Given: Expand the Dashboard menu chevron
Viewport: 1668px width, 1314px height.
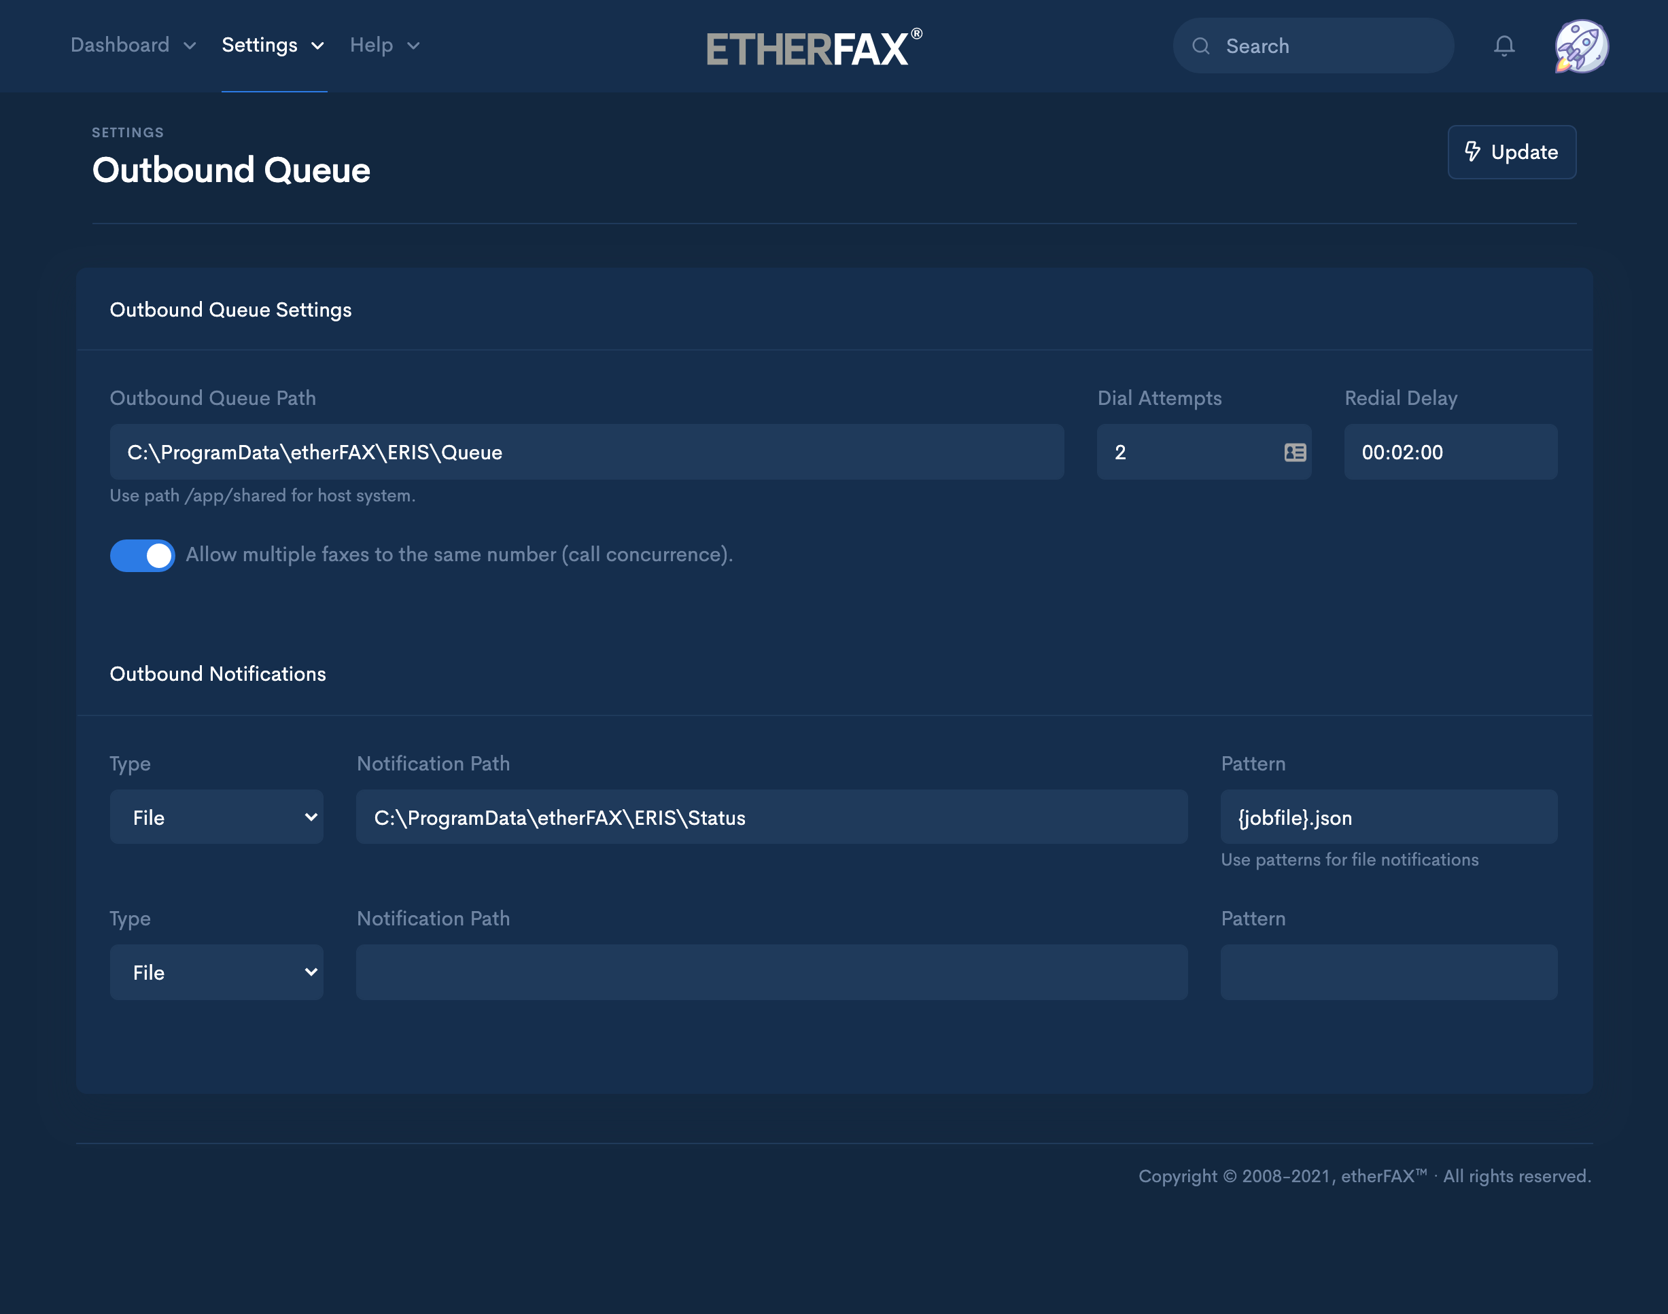Looking at the screenshot, I should click(190, 46).
